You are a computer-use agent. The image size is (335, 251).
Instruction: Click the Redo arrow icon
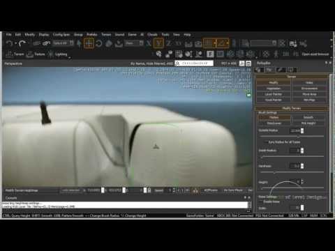click(22, 43)
